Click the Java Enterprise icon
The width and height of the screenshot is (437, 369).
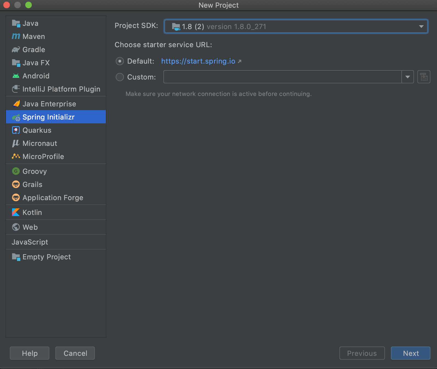click(x=16, y=104)
